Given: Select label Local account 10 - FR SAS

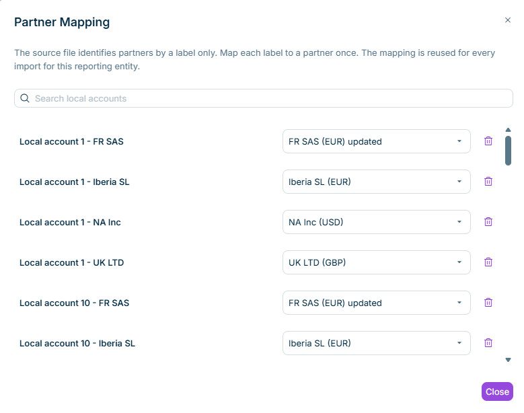Looking at the screenshot, I should point(74,303).
